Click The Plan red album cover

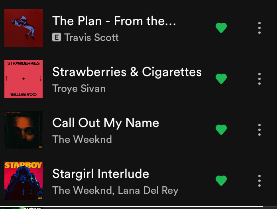click(x=24, y=28)
